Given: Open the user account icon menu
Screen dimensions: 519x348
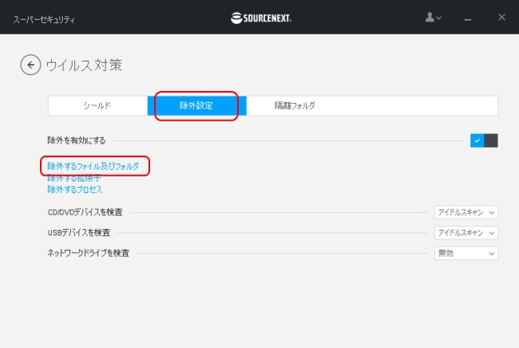Looking at the screenshot, I should pos(433,18).
